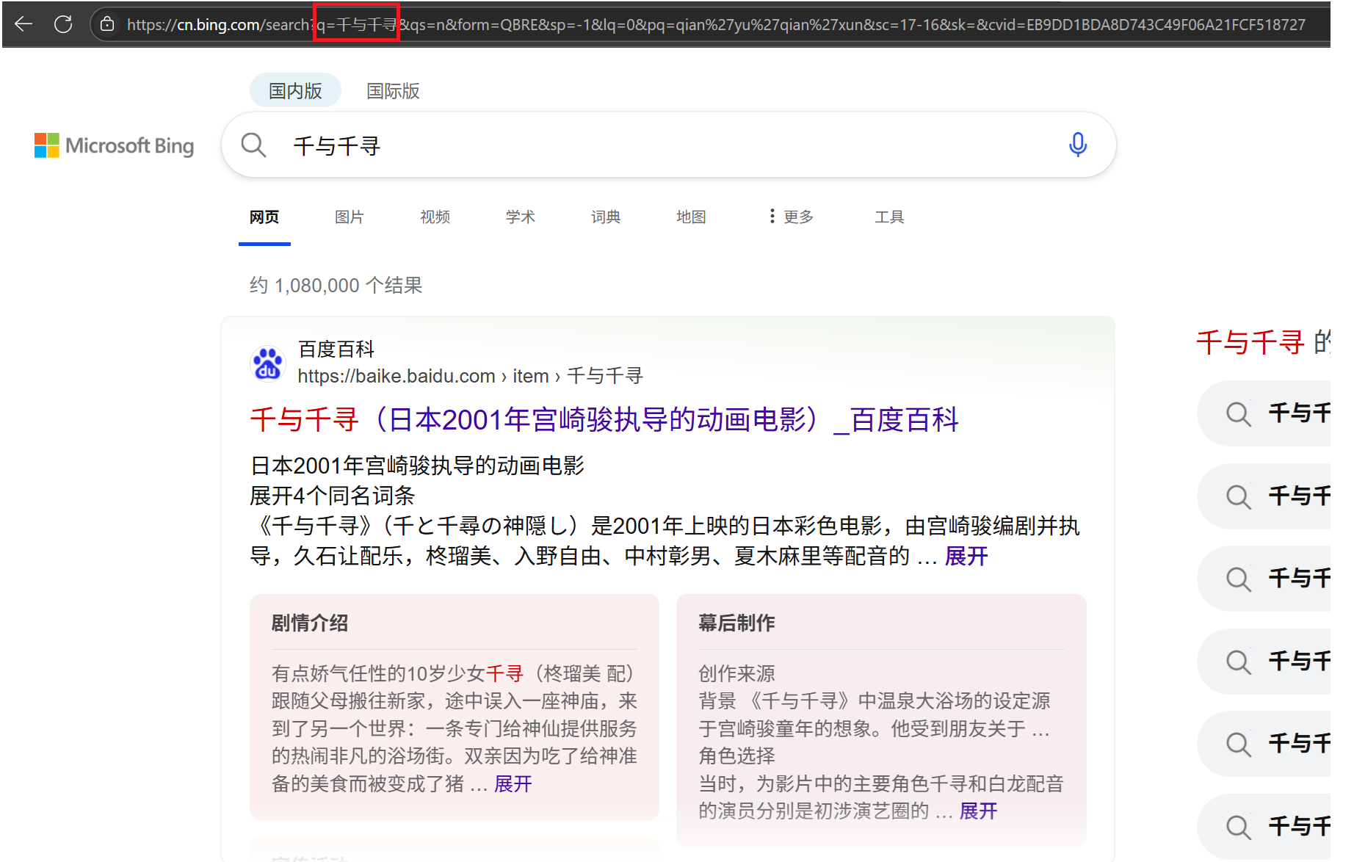Reload the page with the refresh icon
Image resolution: width=1354 pixels, height=862 pixels.
tap(63, 24)
